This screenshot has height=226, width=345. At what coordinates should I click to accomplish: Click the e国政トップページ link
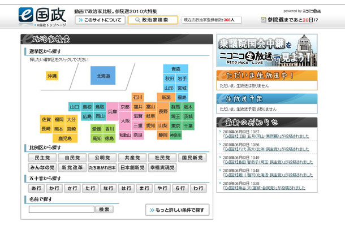pos(50,25)
